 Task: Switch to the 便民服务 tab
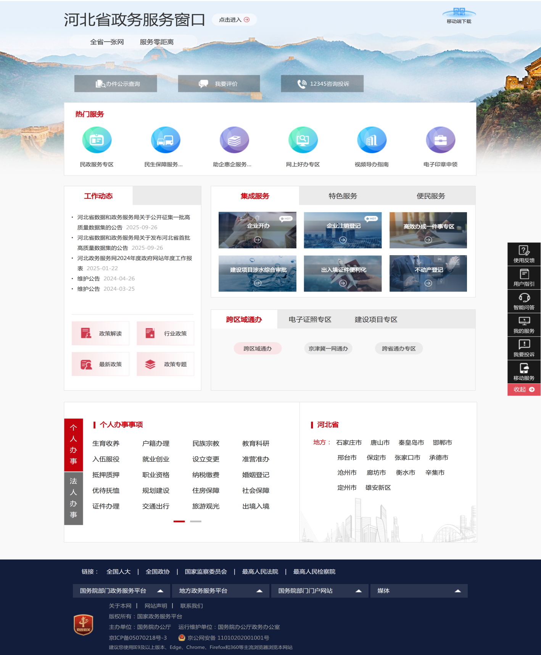431,196
